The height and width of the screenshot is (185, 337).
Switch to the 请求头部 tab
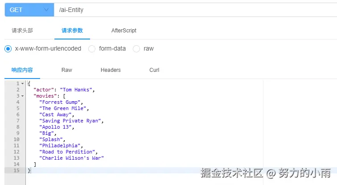(22, 31)
